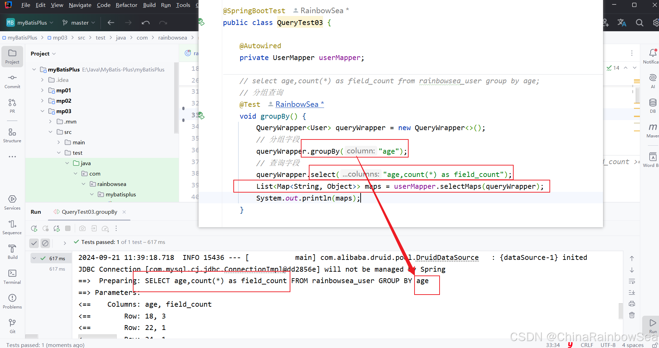Viewport: 659px width, 348px height.
Task: Select the QueryTest03.groupBy run tab
Action: pos(89,212)
